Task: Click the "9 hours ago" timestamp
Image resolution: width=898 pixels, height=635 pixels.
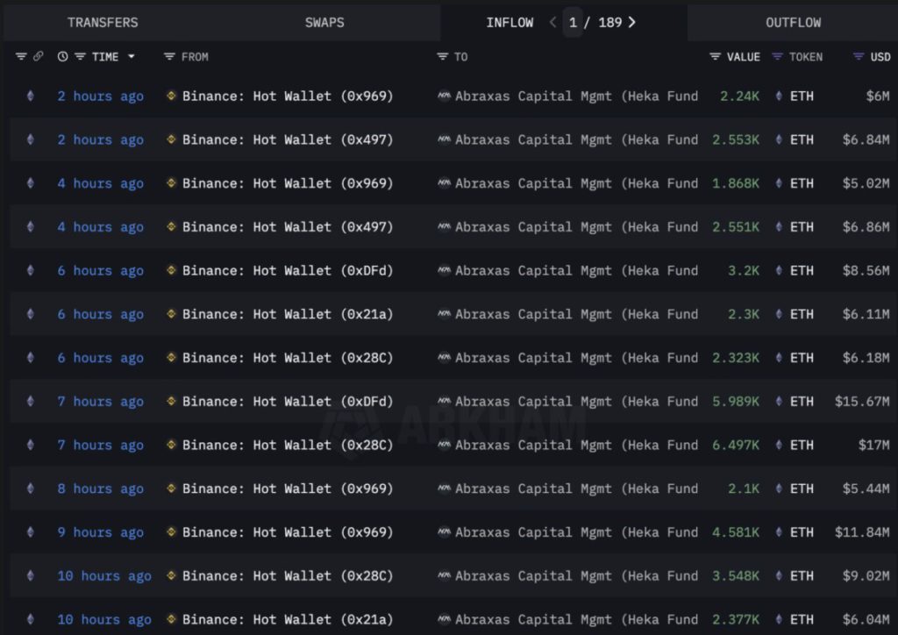Action: tap(100, 532)
